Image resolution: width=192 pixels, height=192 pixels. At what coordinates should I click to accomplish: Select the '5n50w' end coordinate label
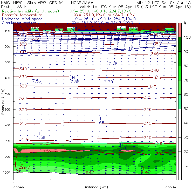171,187
